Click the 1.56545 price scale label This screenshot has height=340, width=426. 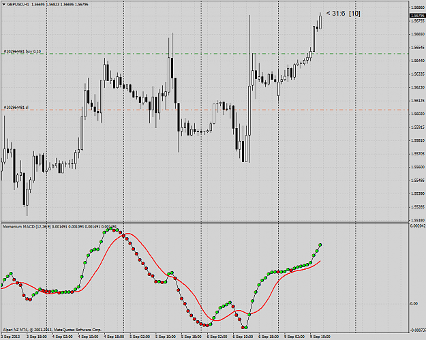pos(418,48)
